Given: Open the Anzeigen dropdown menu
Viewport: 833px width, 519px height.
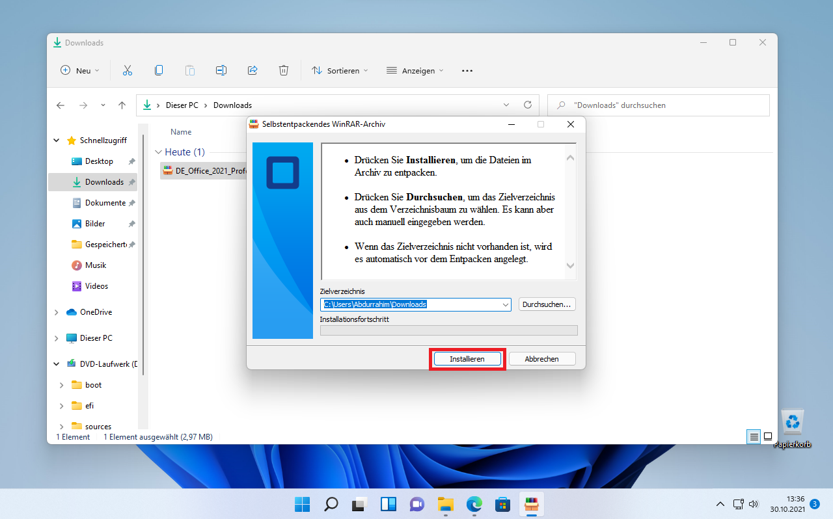Looking at the screenshot, I should click(415, 70).
